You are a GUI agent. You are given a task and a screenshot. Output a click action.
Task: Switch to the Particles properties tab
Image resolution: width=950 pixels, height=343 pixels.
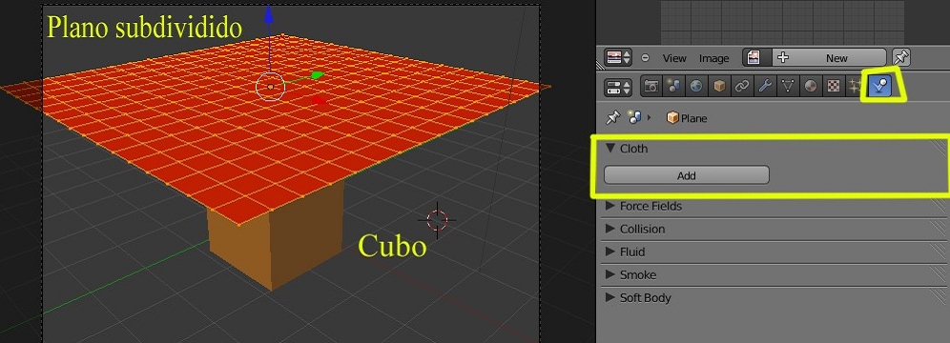pos(856,87)
